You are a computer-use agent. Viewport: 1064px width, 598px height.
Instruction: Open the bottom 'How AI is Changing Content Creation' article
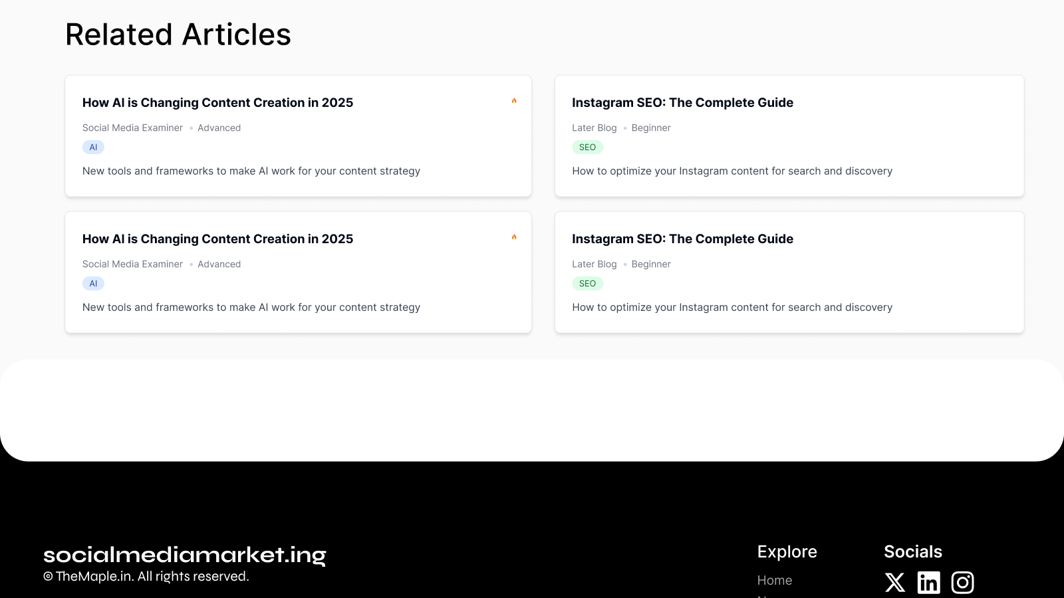217,239
